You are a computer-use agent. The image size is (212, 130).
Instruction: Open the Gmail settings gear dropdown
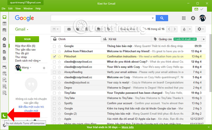(x=200, y=29)
